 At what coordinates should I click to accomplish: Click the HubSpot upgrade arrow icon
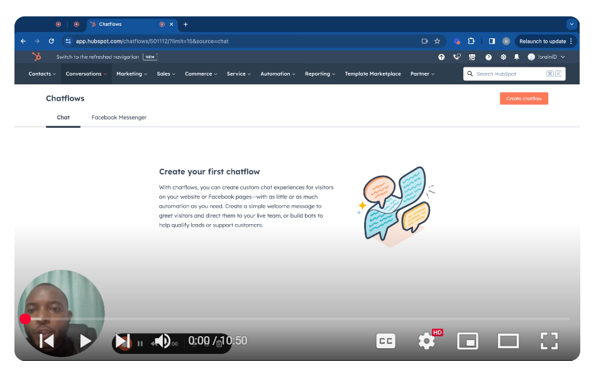click(441, 57)
